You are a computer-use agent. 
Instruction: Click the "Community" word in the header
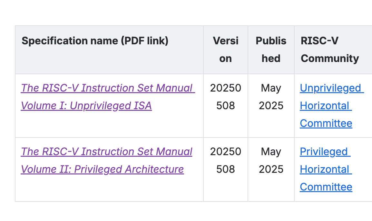pos(330,58)
